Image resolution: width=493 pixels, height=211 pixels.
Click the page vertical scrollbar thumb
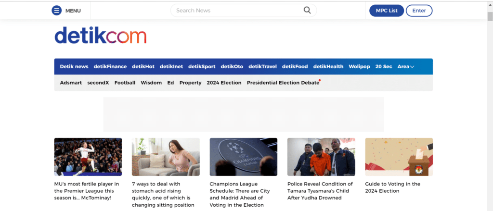point(490,17)
